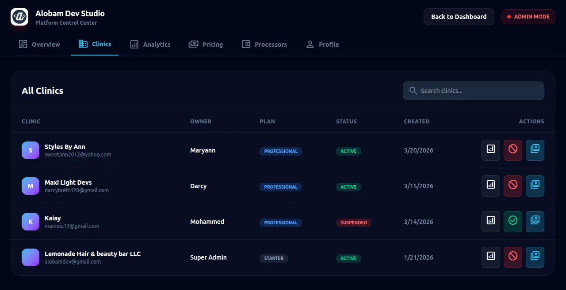Switch to the Profile tab
Screen dimensions: 566x290
coord(322,45)
